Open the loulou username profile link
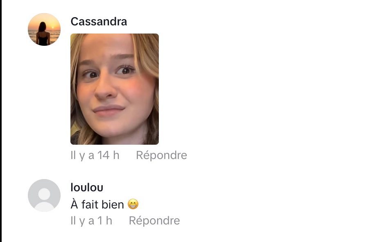The height and width of the screenshot is (242, 375). tap(87, 187)
